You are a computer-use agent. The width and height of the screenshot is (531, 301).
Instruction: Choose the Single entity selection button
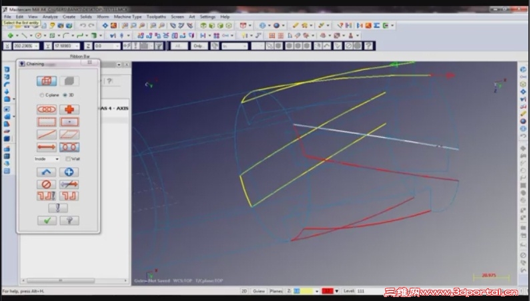pos(47,135)
